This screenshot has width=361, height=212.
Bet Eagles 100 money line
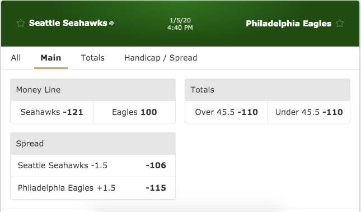(x=134, y=112)
